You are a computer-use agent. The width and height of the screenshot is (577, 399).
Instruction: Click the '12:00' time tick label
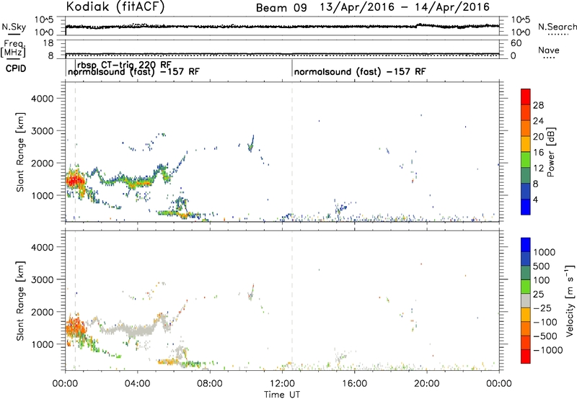(x=282, y=384)
